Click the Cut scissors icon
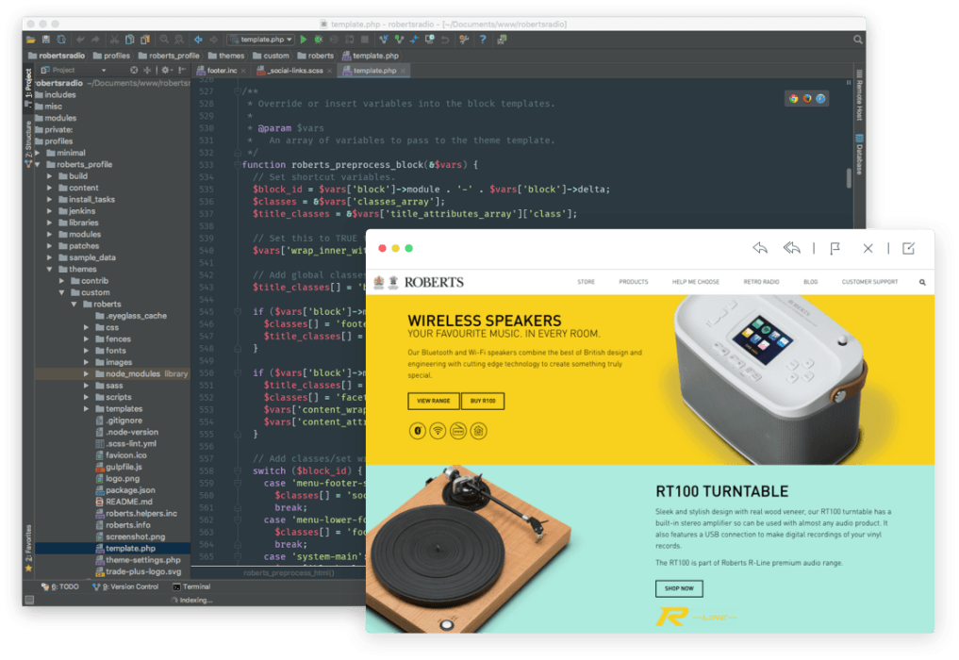 (x=114, y=40)
